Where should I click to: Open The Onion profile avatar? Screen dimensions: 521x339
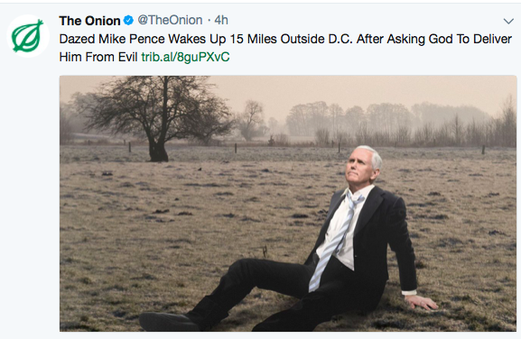28,36
